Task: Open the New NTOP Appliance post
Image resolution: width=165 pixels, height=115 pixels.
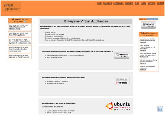Action: tap(17, 35)
